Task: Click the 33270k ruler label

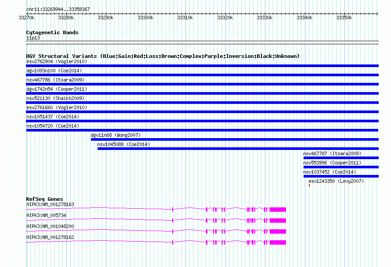Action: [x=26, y=18]
